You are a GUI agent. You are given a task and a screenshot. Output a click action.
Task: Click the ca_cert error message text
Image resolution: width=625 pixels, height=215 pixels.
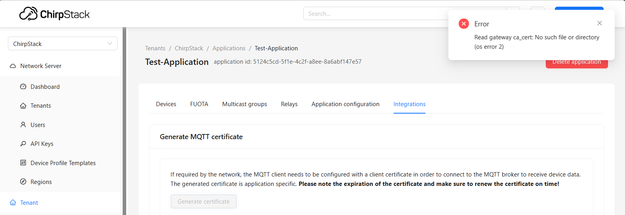pos(537,42)
